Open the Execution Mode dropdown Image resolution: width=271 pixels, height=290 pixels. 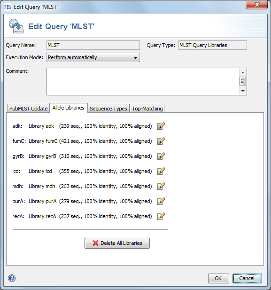pyautogui.click(x=93, y=57)
